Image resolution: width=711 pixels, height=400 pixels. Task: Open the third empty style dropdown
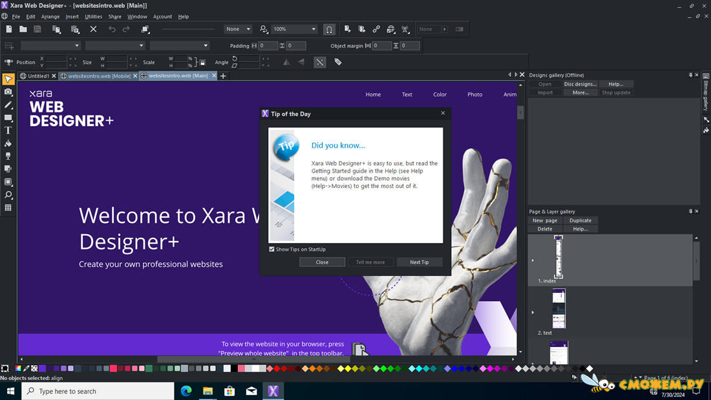pyautogui.click(x=180, y=46)
